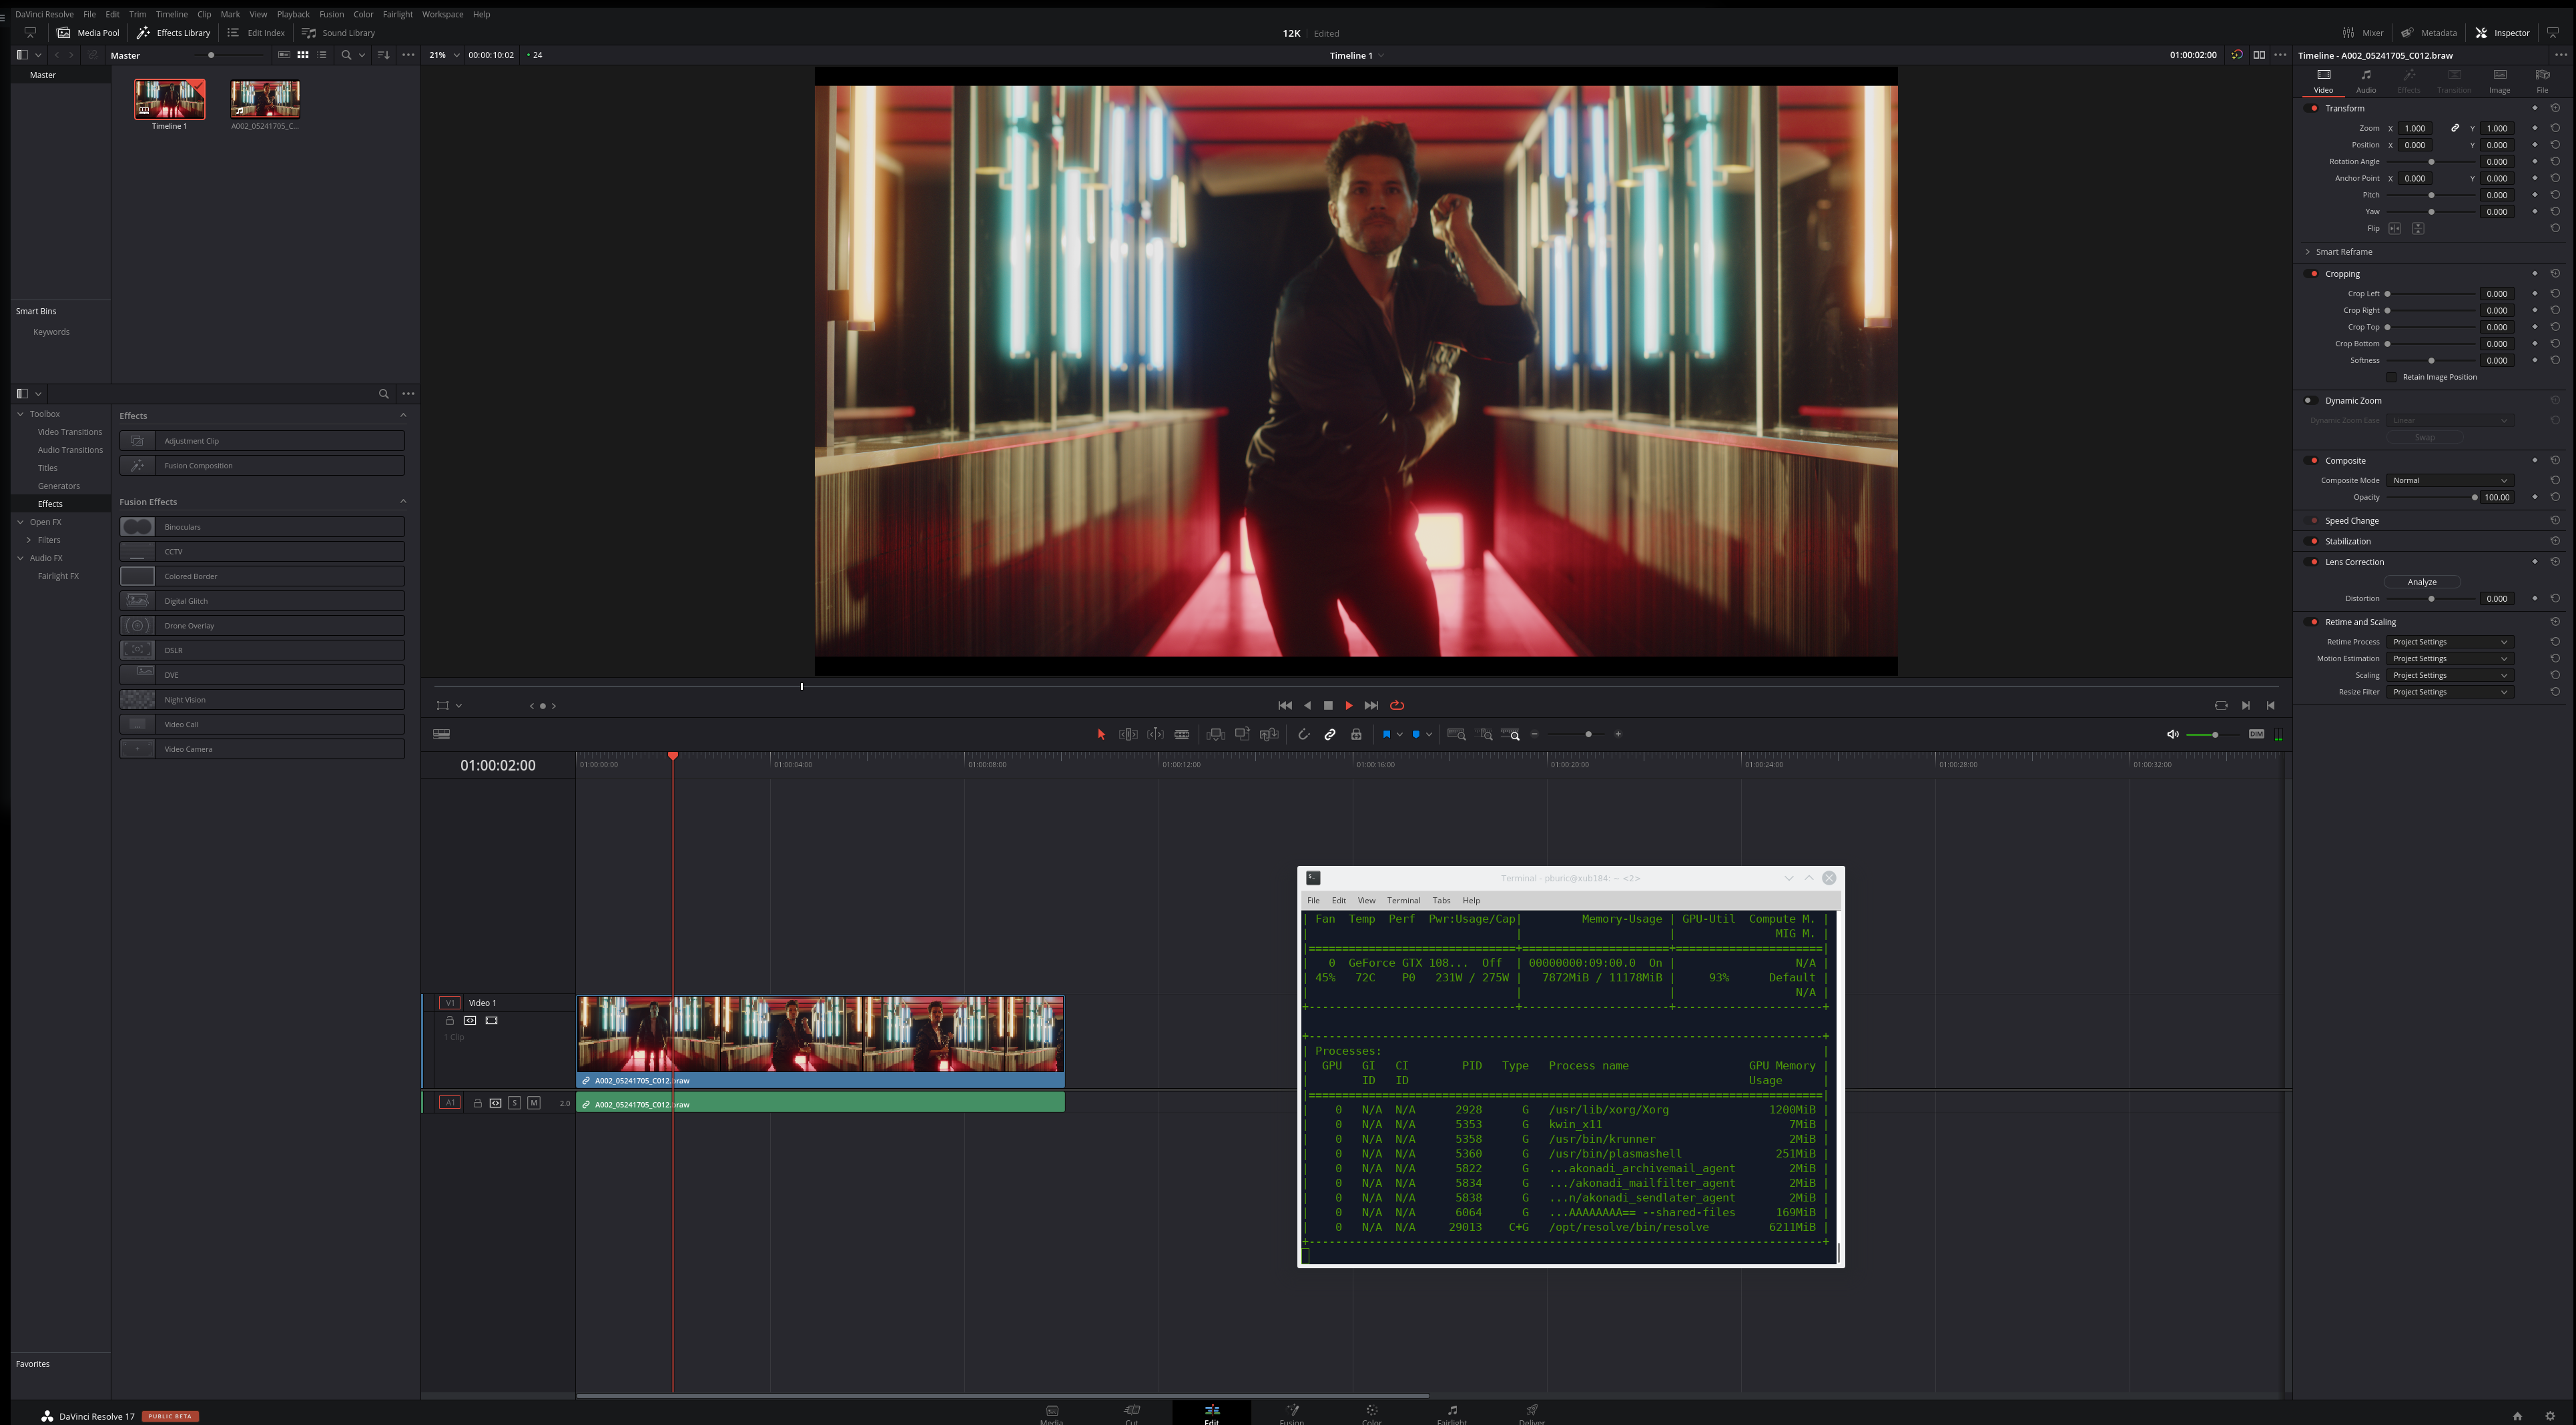Screen dimensions: 2576x1425
Task: Toggle the Linked Selection chain icon
Action: (x=1330, y=734)
